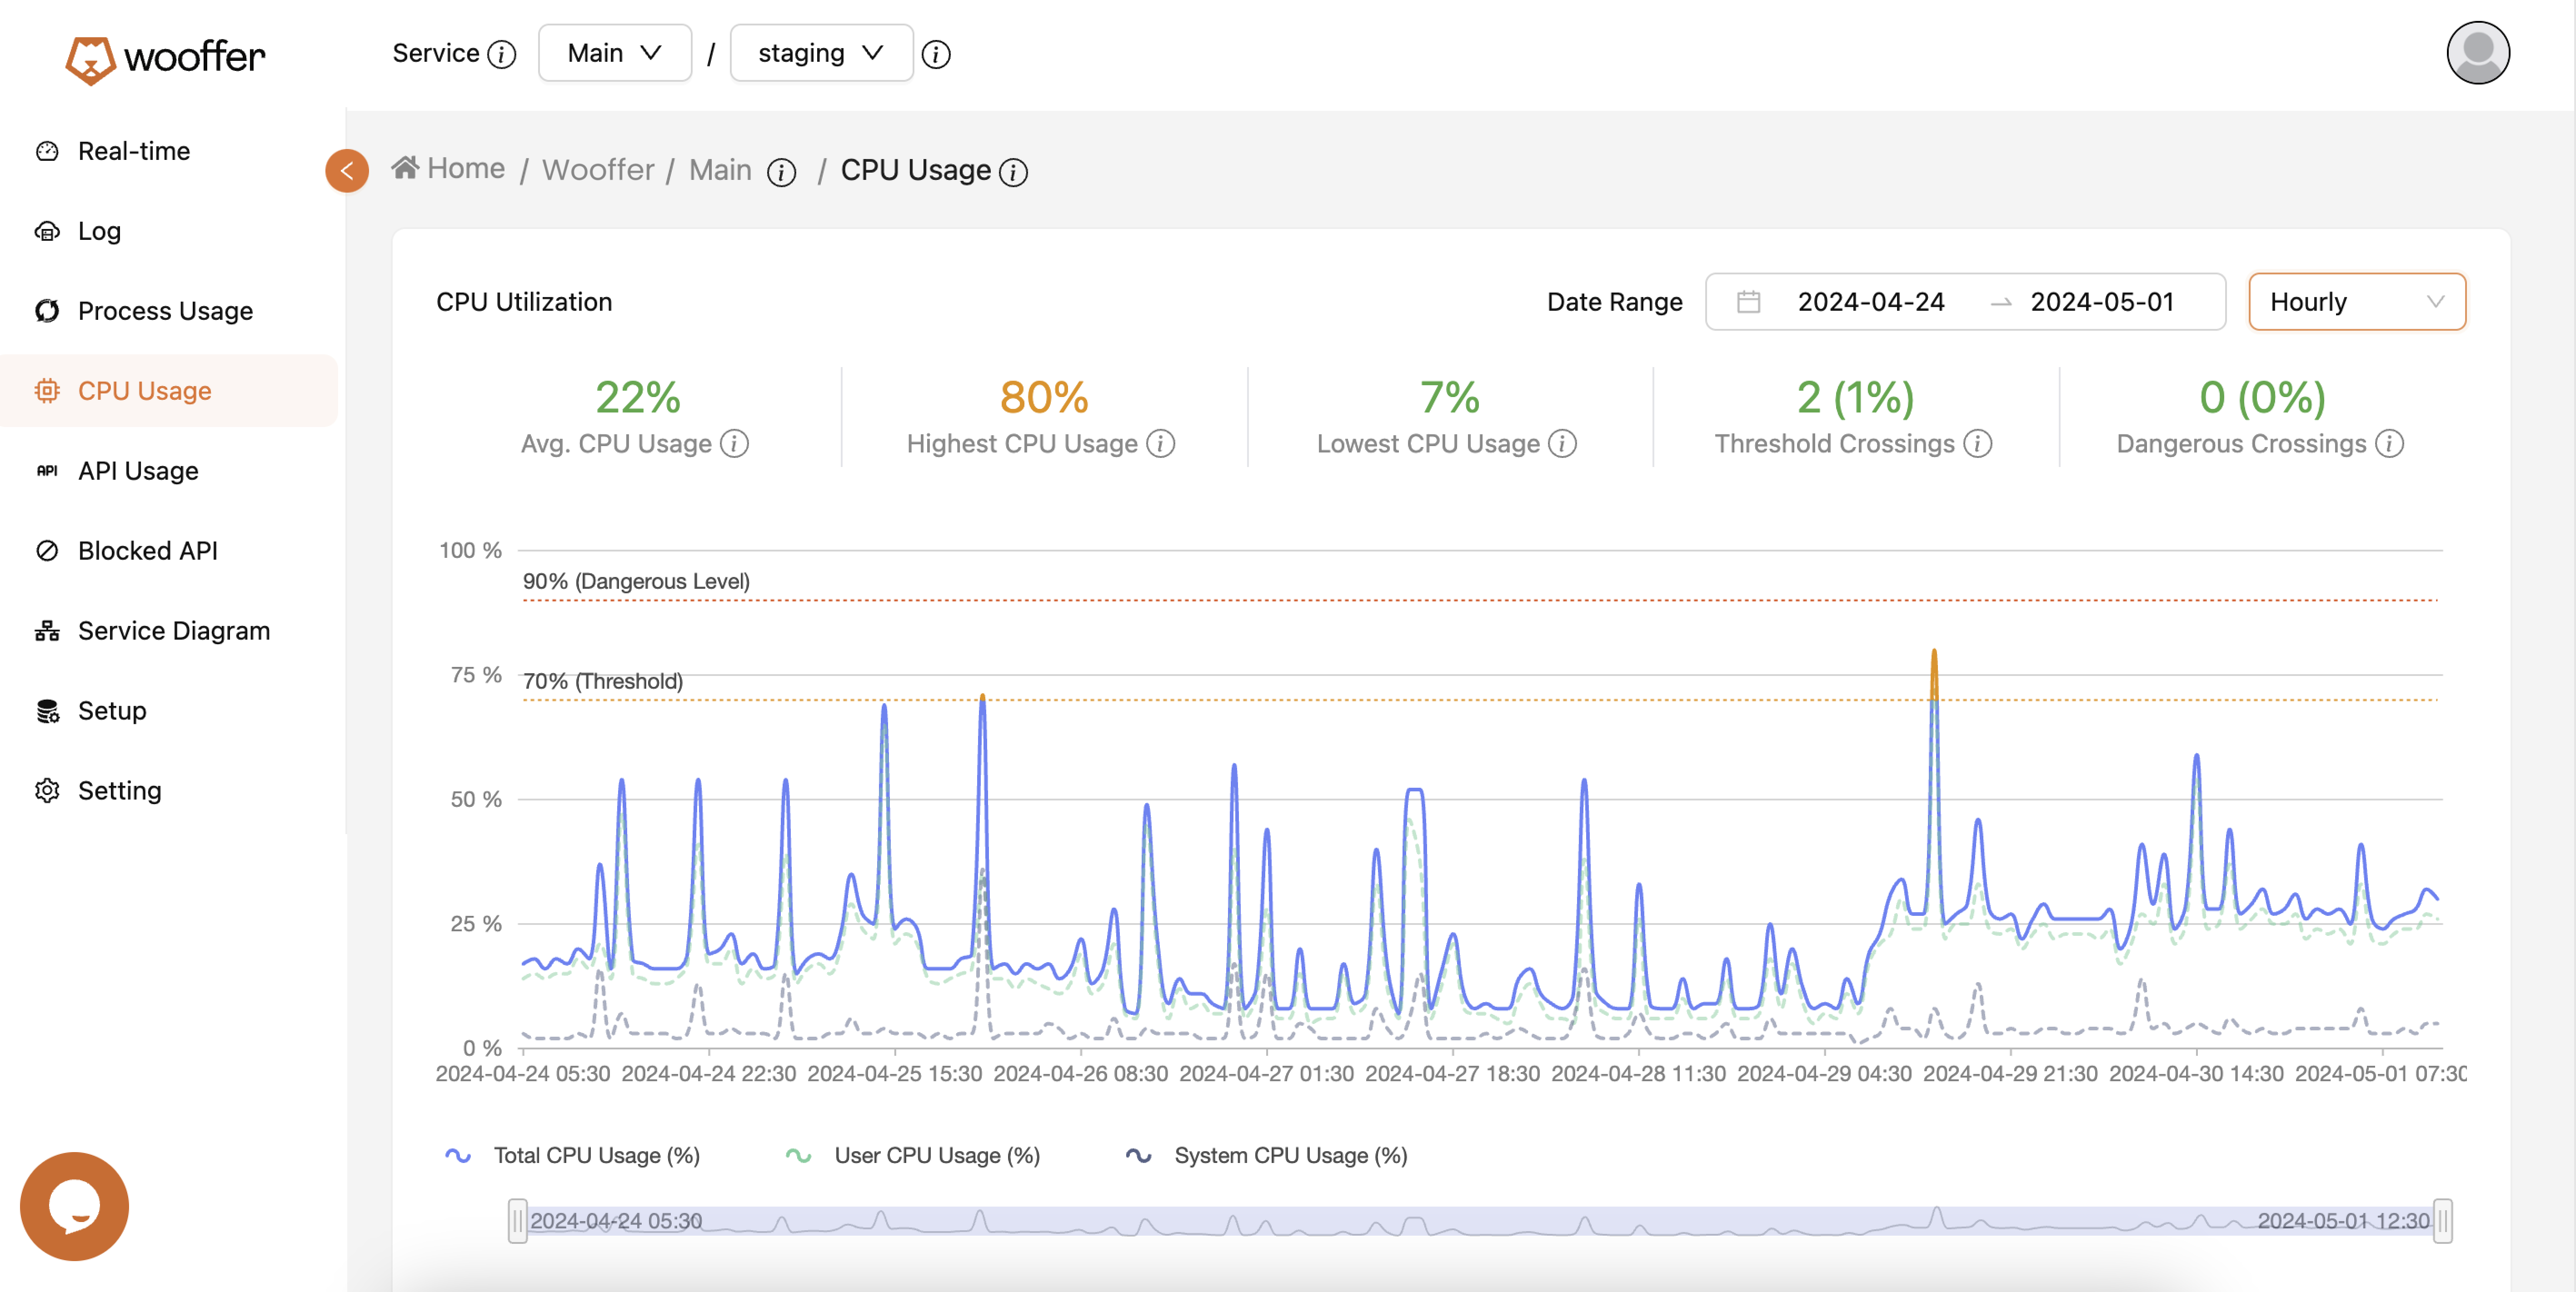Click info icon beside Threshold Crossings
This screenshot has height=1292, width=2576.
pyautogui.click(x=1977, y=444)
